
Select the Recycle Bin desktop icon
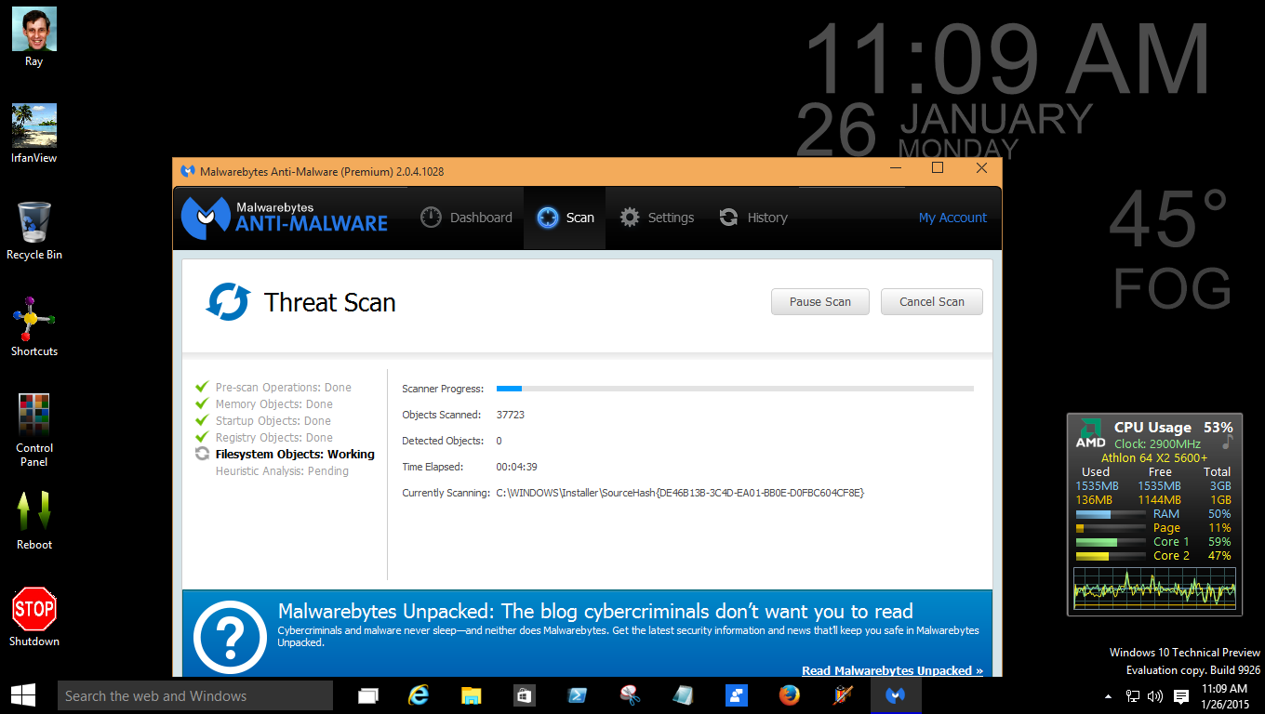[x=34, y=231]
